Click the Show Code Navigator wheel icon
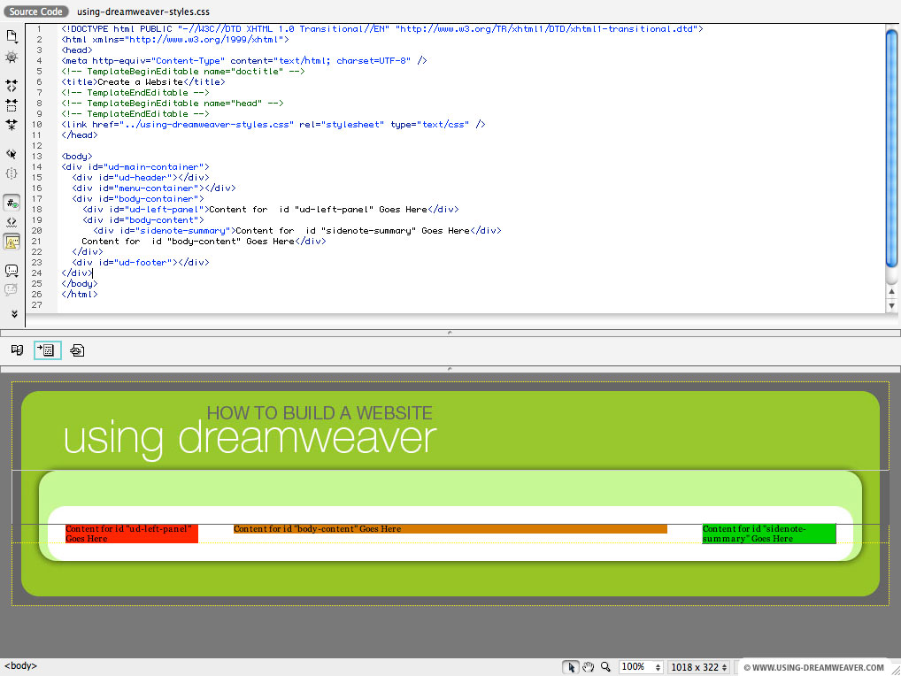This screenshot has width=901, height=676. coord(12,57)
